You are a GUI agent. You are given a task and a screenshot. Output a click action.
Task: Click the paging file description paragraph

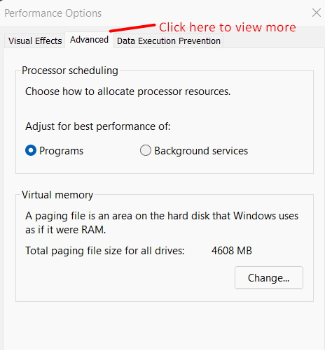click(x=162, y=223)
